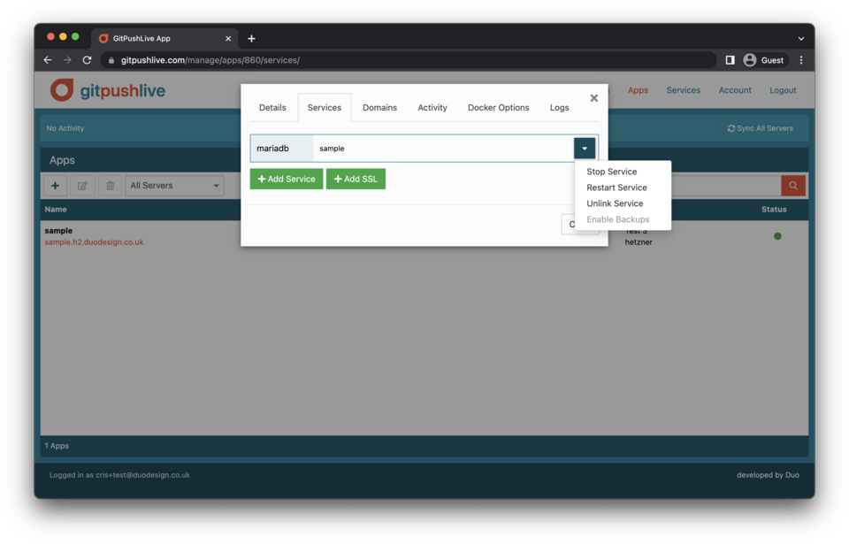Toggle the mariadb service actions dropdown arrow

tap(584, 149)
